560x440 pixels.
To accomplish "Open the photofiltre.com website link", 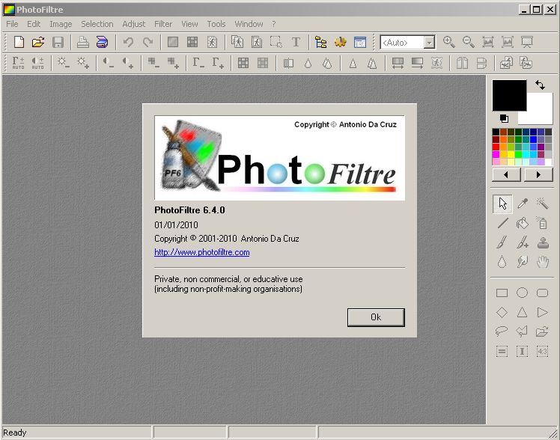I will pos(202,252).
